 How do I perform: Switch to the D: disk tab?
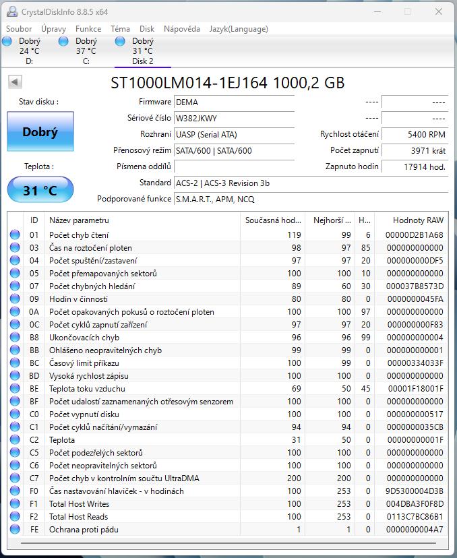[29, 51]
